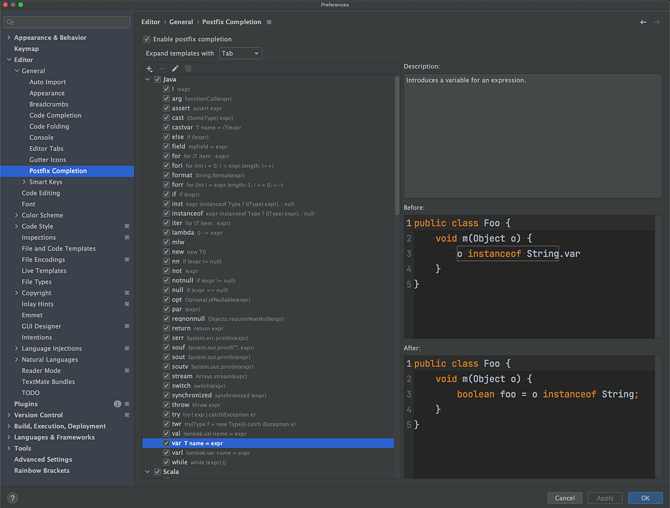Navigate forward with the right arrow

click(657, 22)
